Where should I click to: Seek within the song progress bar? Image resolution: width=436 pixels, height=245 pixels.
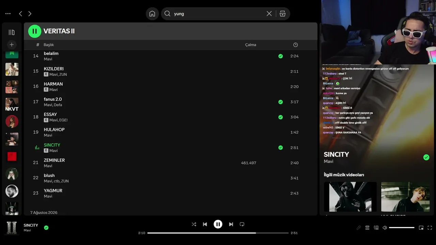tap(218, 233)
